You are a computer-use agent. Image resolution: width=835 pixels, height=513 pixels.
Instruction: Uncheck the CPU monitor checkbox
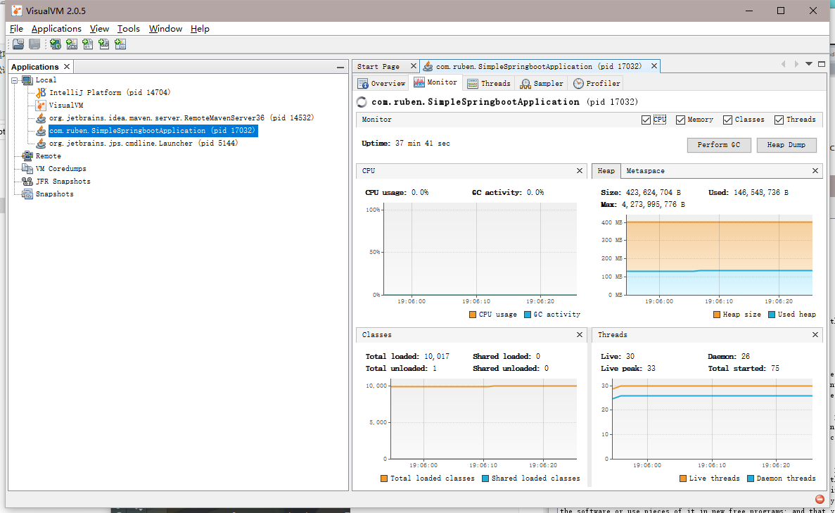(x=646, y=120)
